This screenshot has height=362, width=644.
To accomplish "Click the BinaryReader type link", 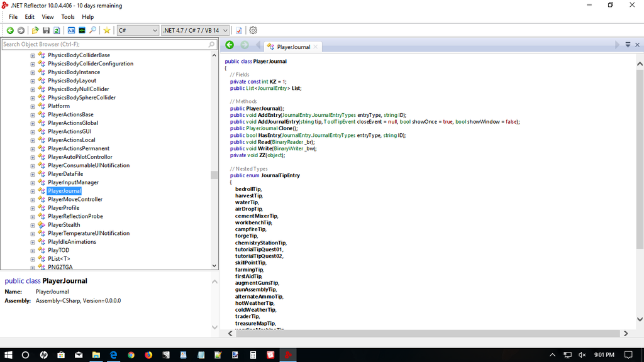I will [x=287, y=142].
